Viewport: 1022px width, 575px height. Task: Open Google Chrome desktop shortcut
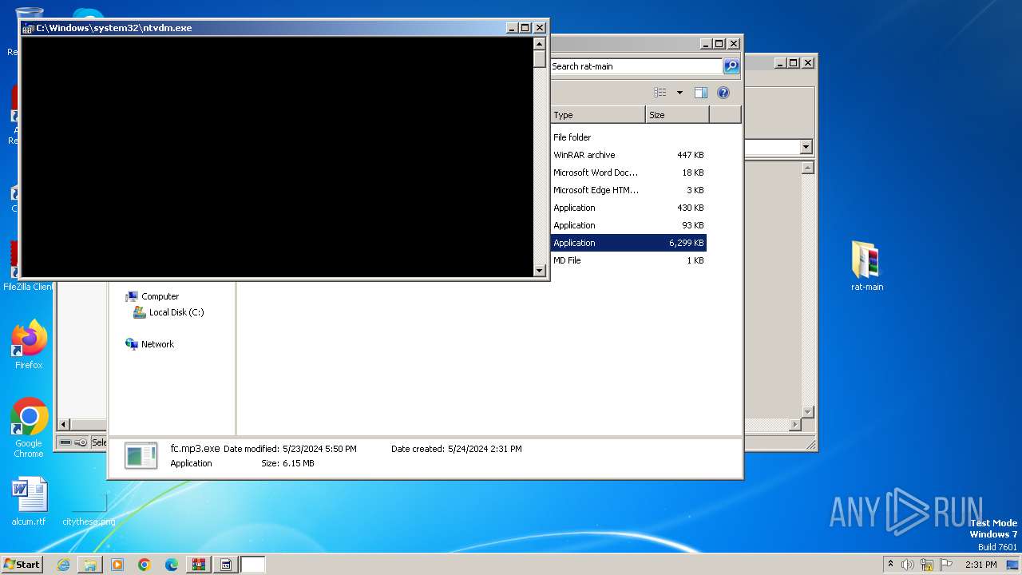[x=29, y=427]
